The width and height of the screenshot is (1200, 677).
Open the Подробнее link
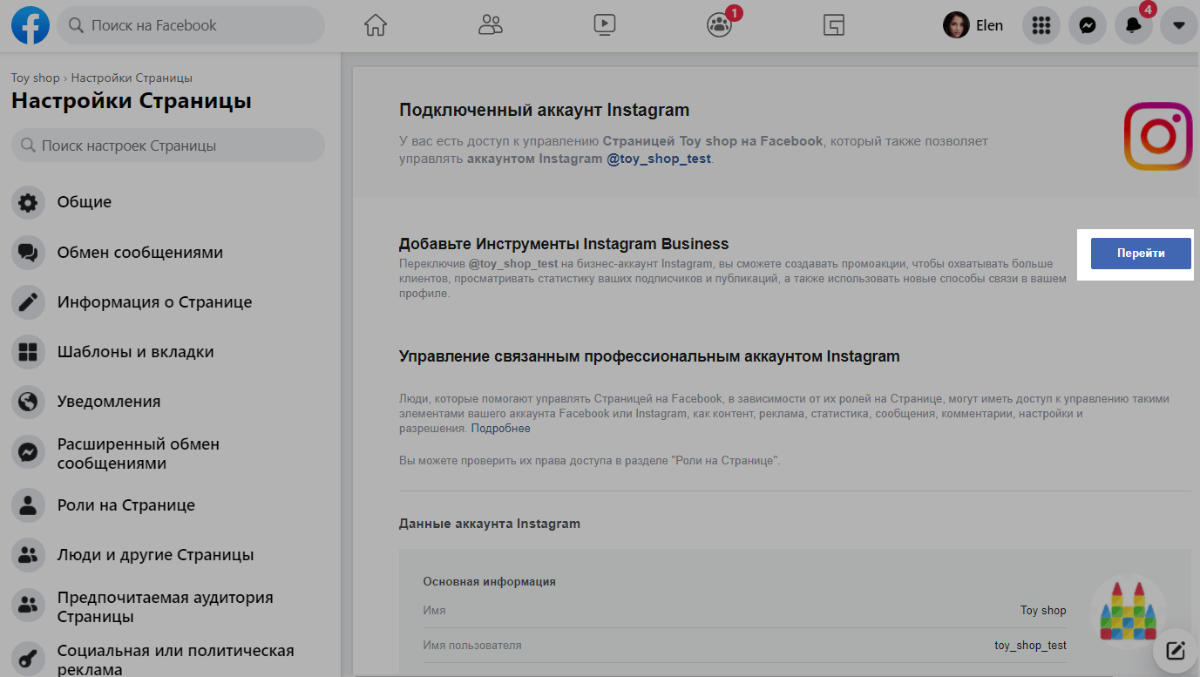[x=501, y=429]
